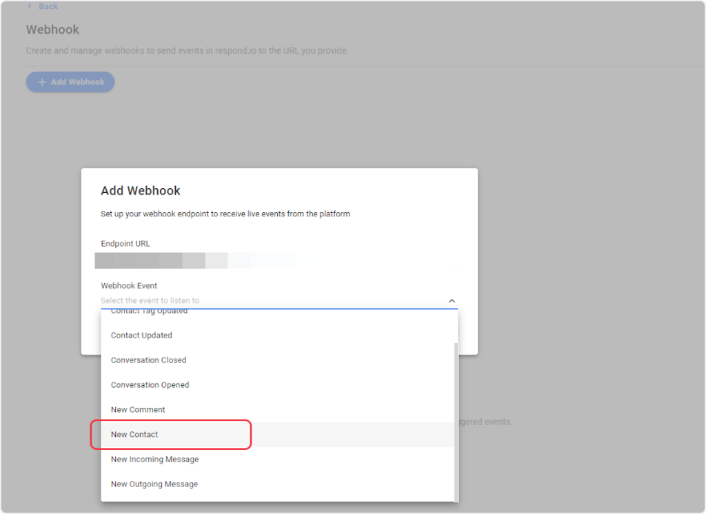Click the Webhook page heading
706x514 pixels.
click(52, 30)
